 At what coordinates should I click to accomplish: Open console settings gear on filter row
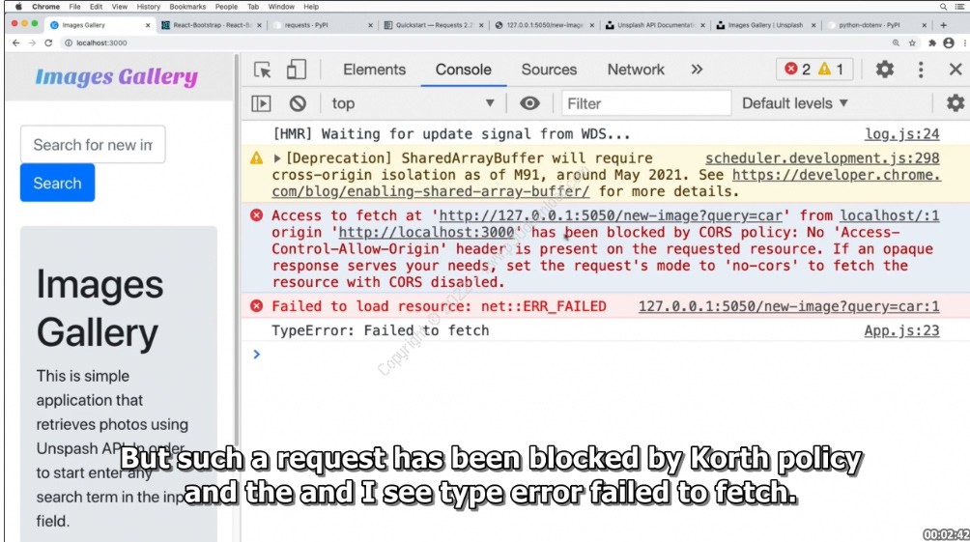click(x=955, y=103)
